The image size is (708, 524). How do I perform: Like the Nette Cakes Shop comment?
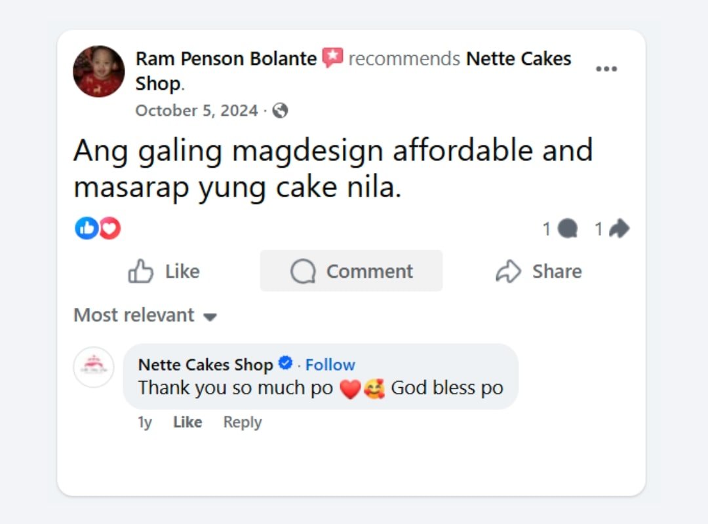pyautogui.click(x=187, y=422)
